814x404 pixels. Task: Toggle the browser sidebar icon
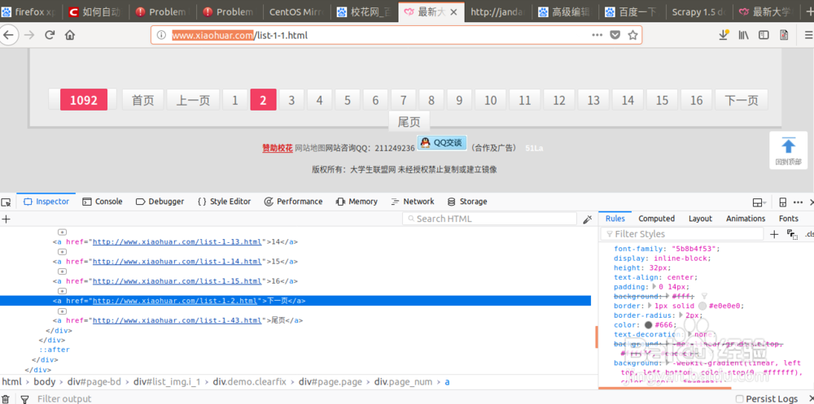pyautogui.click(x=764, y=35)
